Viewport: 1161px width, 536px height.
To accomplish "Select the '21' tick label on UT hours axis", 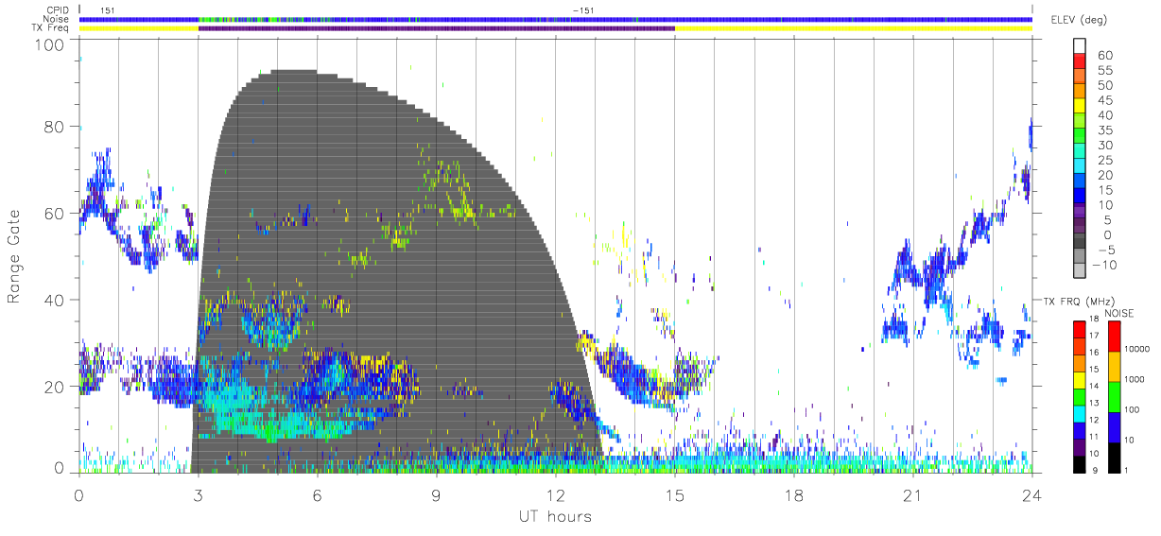I will pyautogui.click(x=913, y=495).
